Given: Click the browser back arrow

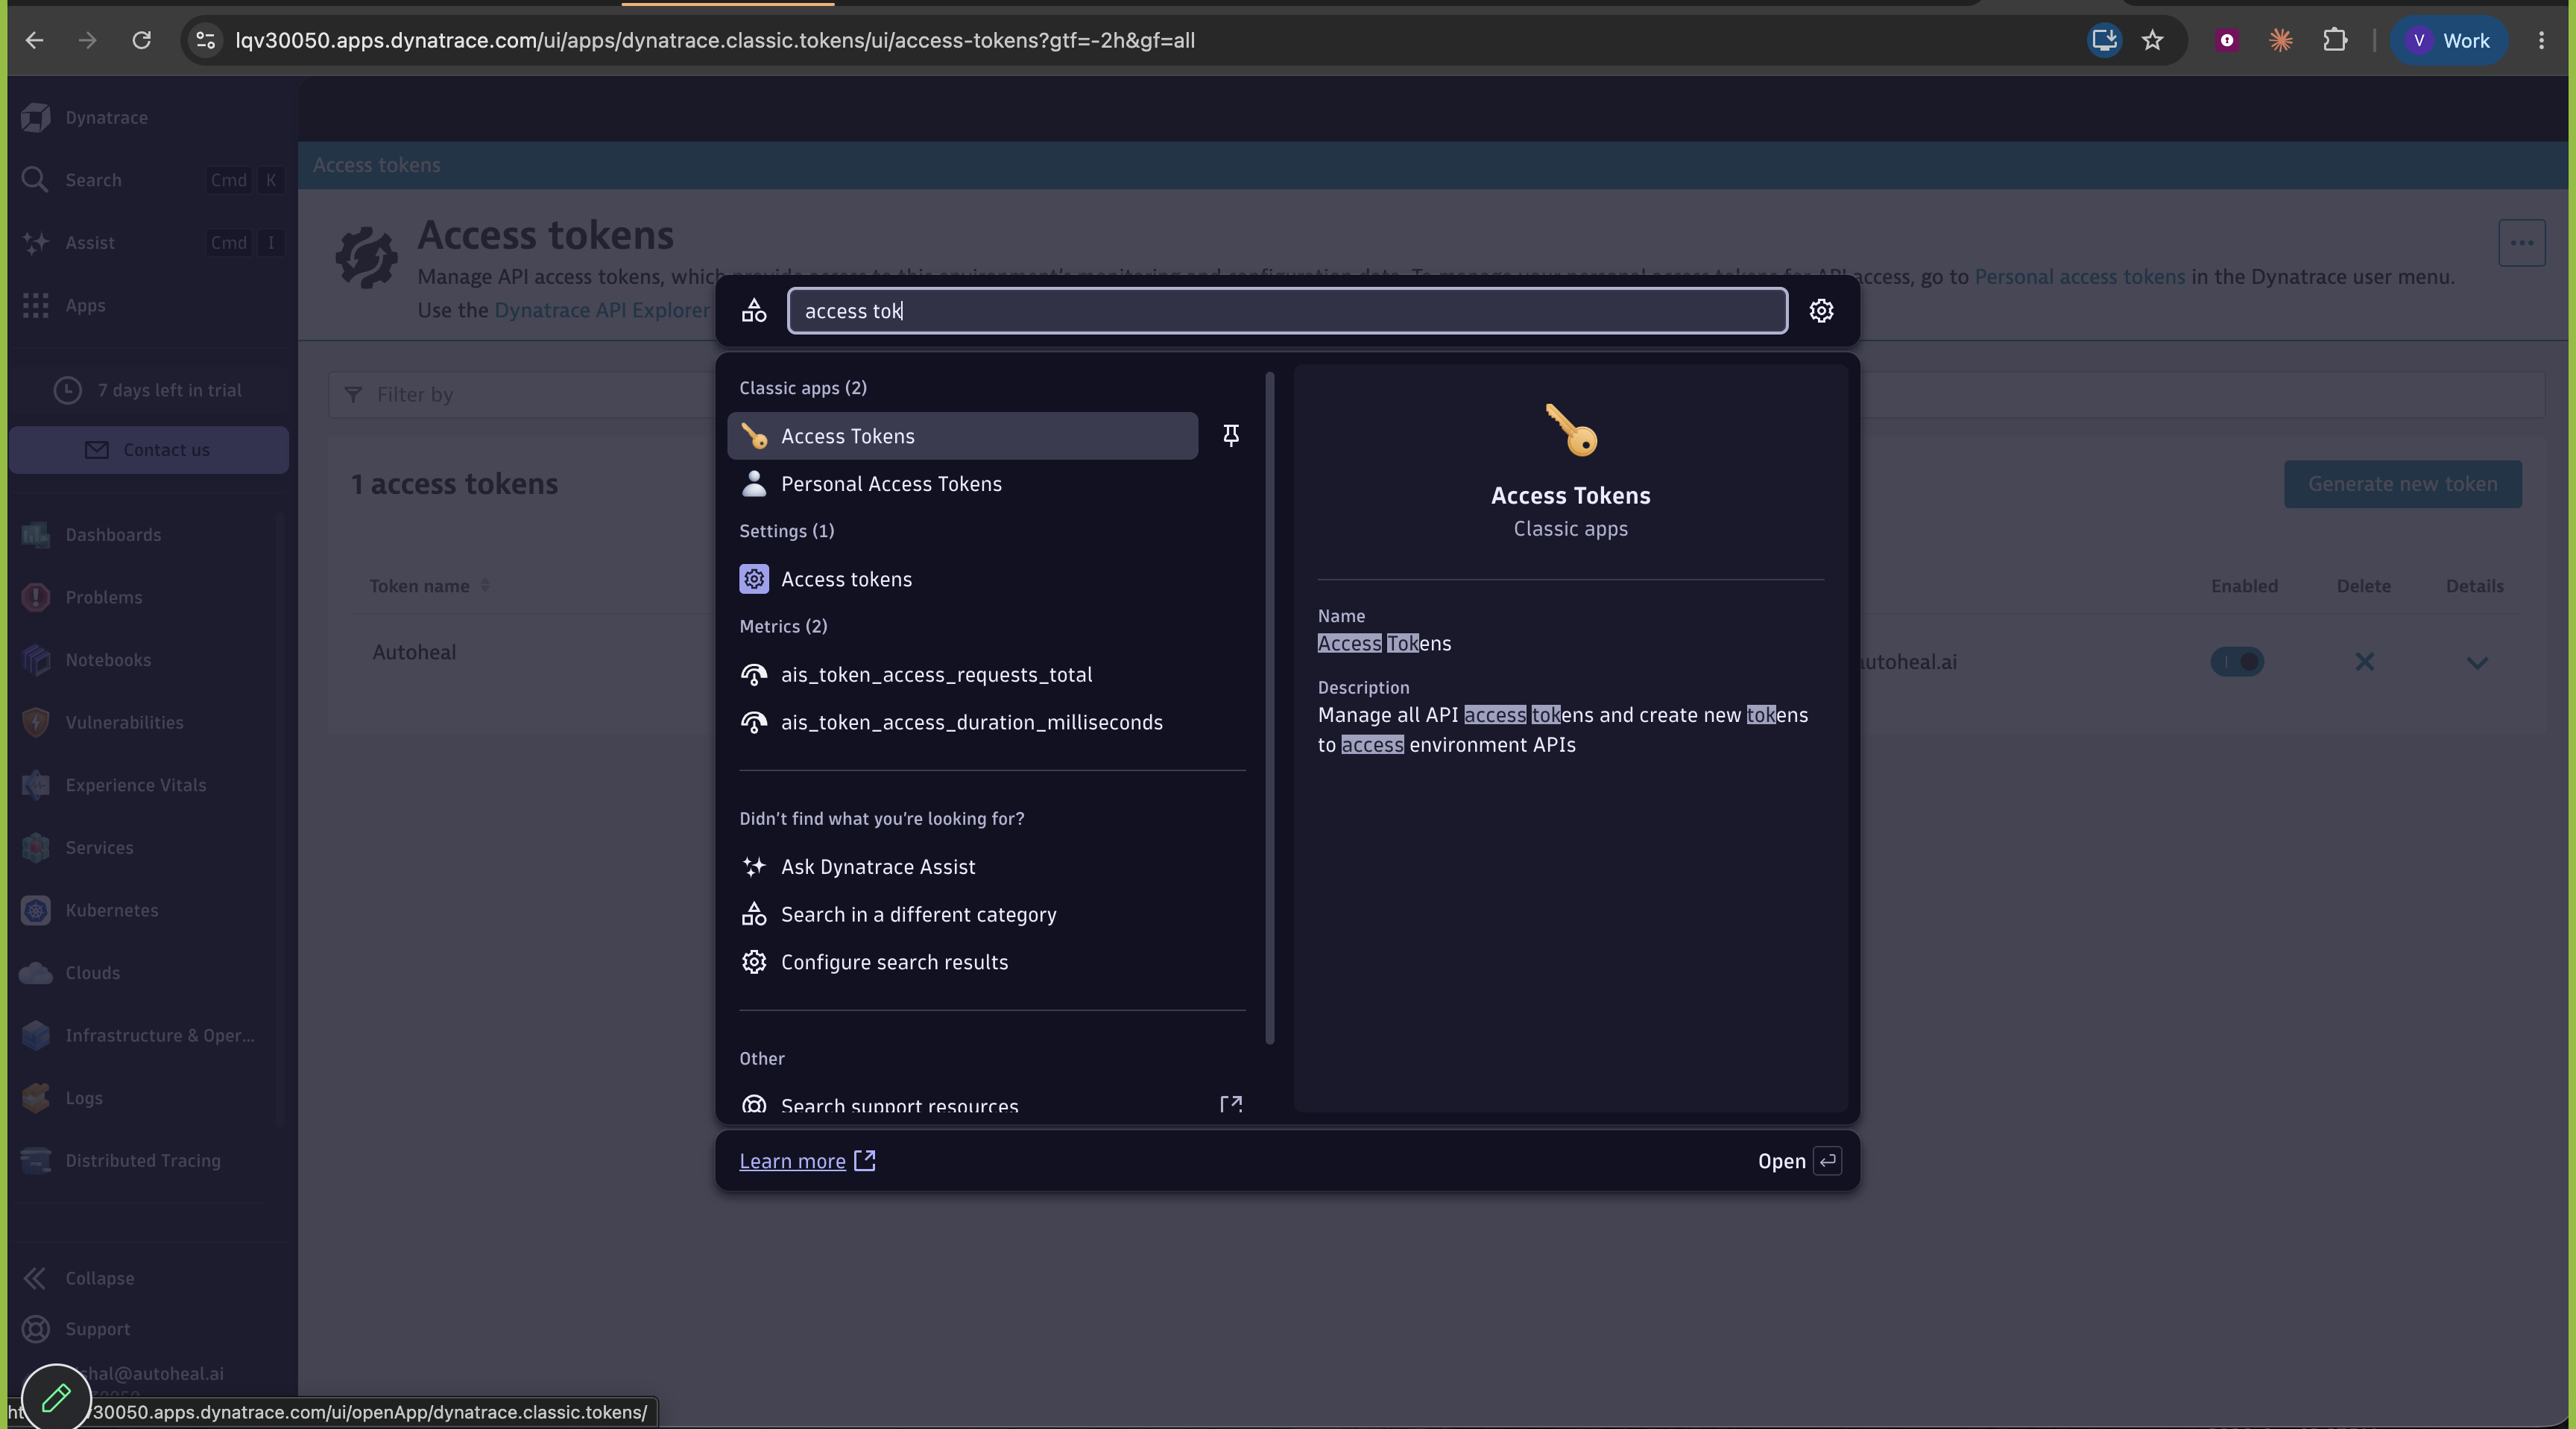Looking at the screenshot, I should point(34,41).
